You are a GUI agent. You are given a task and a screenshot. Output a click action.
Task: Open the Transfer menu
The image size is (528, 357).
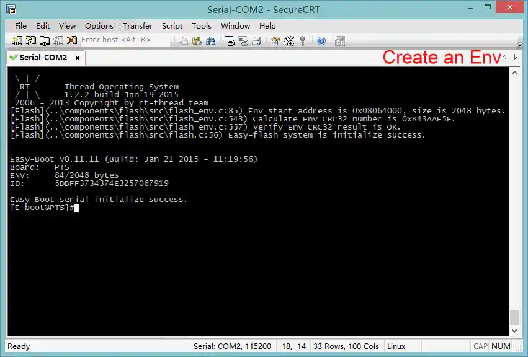coord(137,26)
